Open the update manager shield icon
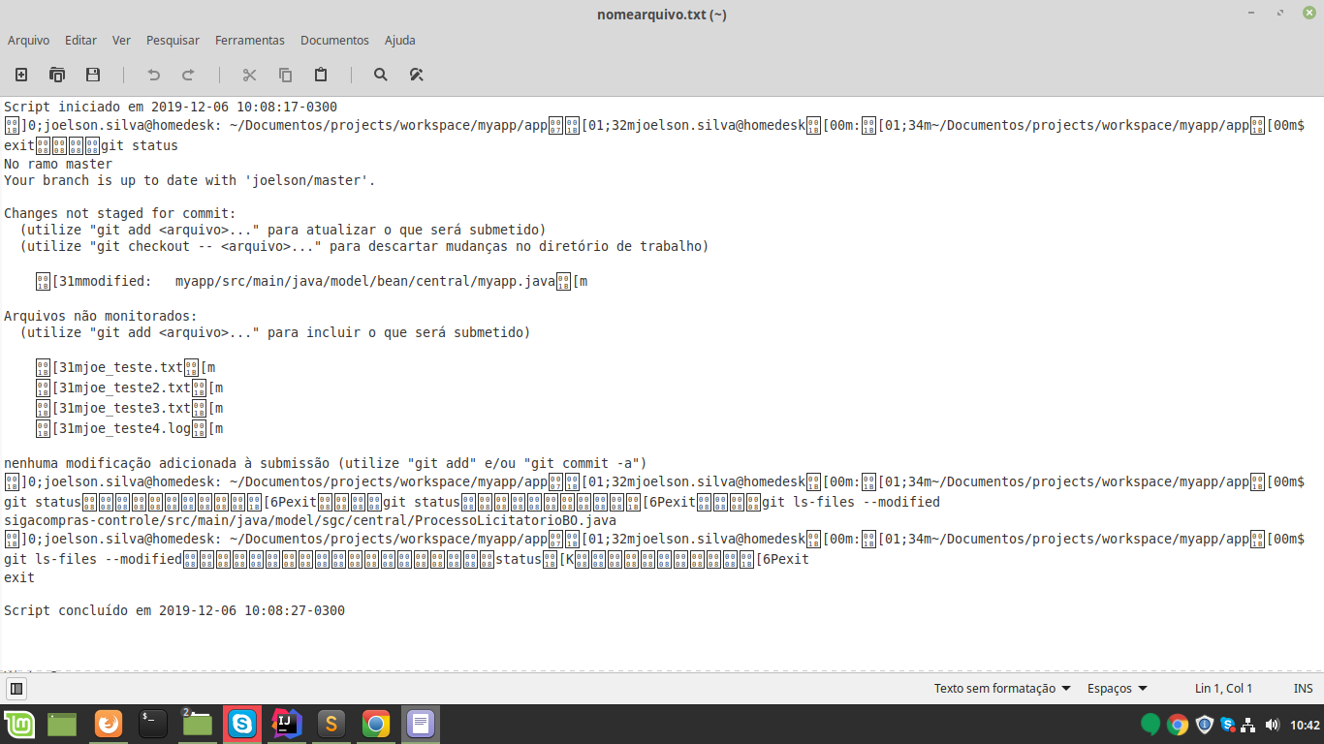Screen dimensions: 1324x744 (x=1205, y=724)
